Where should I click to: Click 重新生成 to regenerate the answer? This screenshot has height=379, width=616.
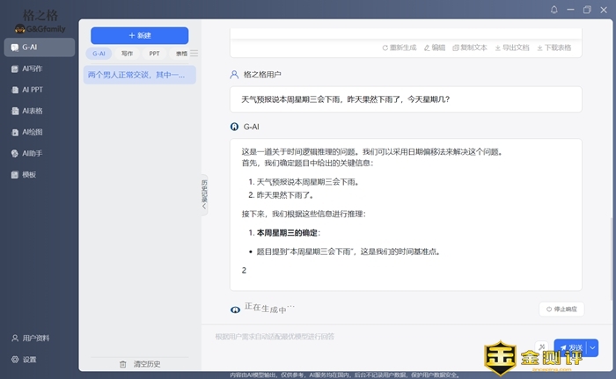(400, 47)
